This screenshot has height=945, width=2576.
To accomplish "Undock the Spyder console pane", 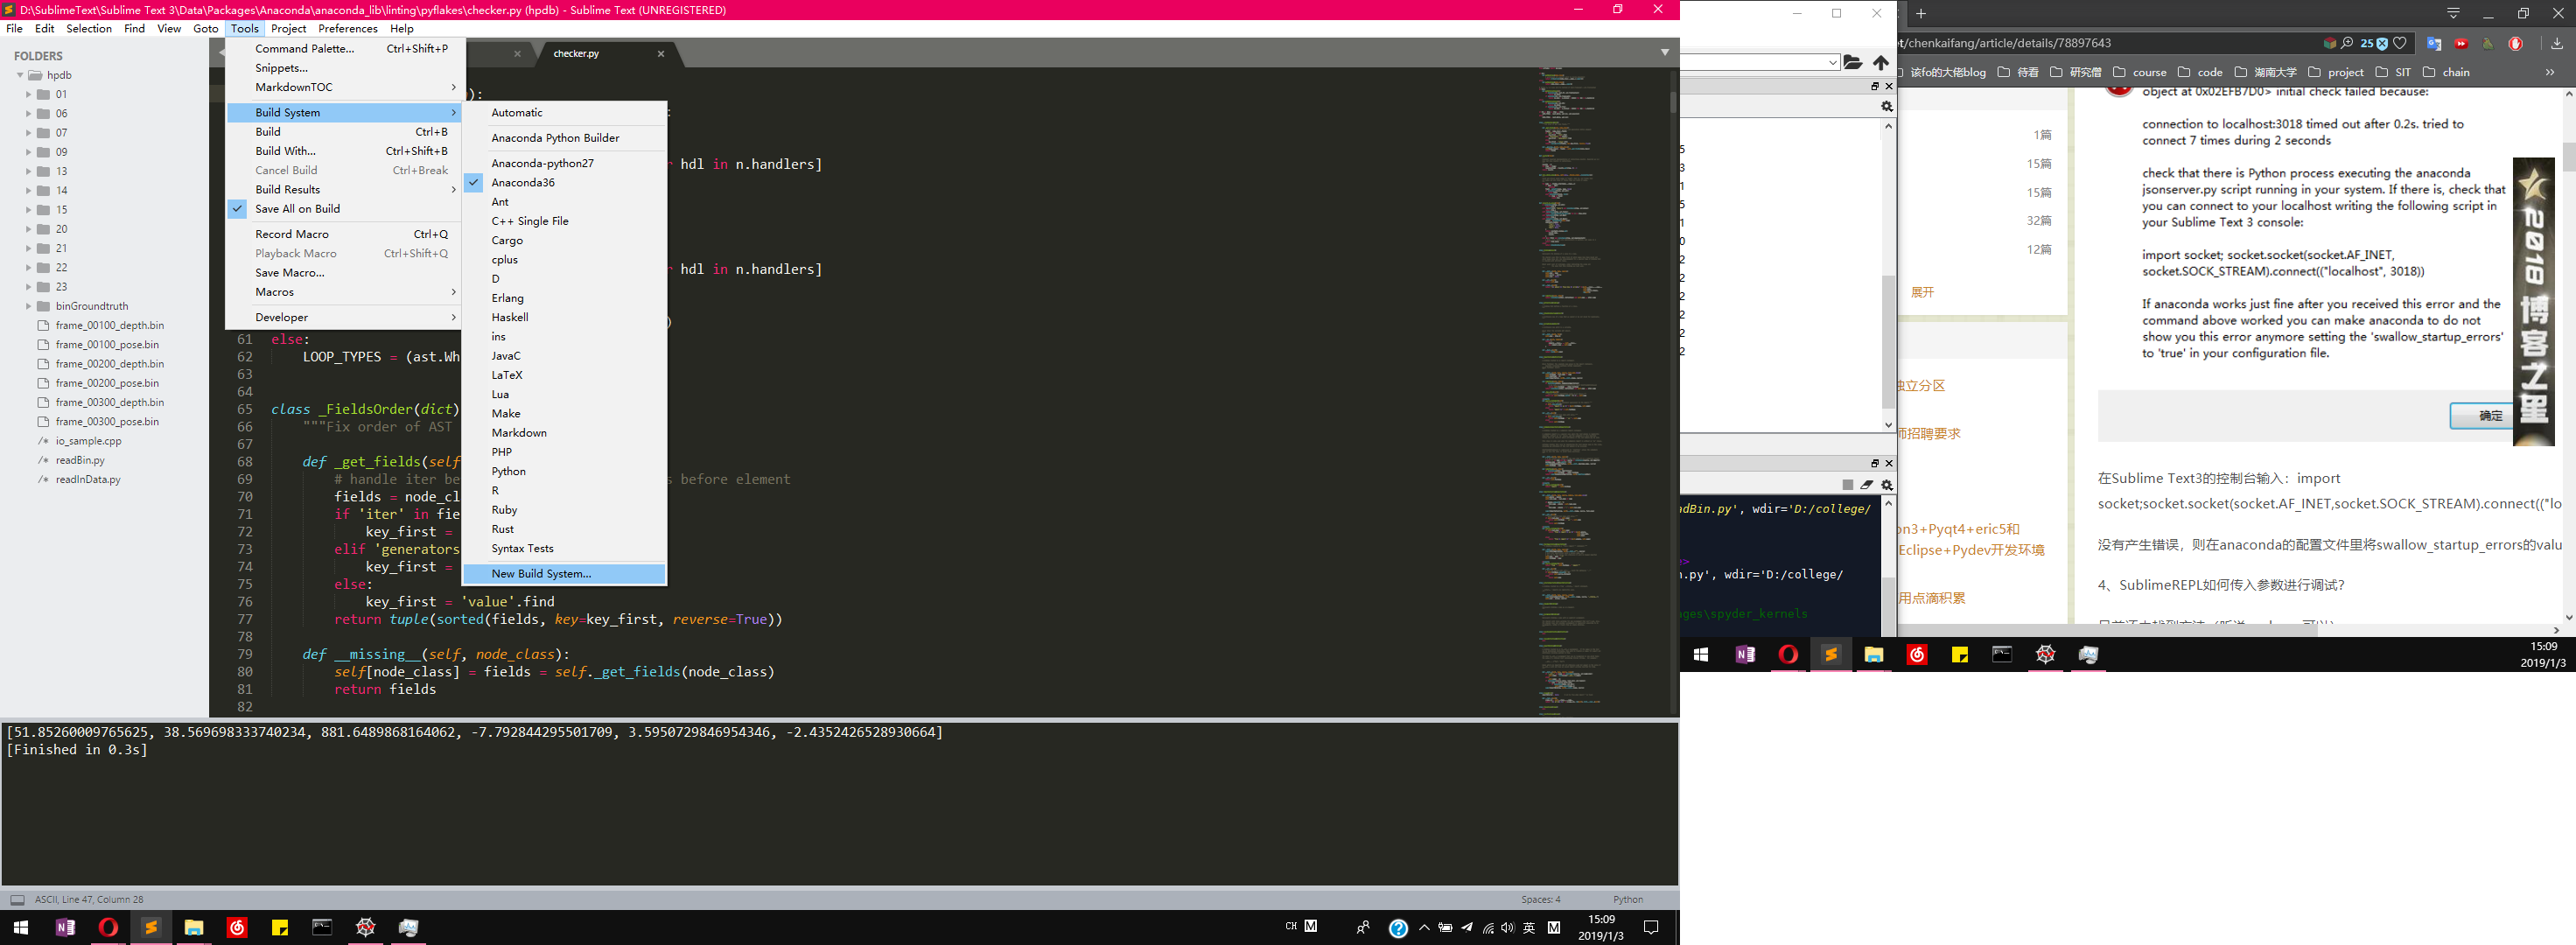I will click(1875, 463).
